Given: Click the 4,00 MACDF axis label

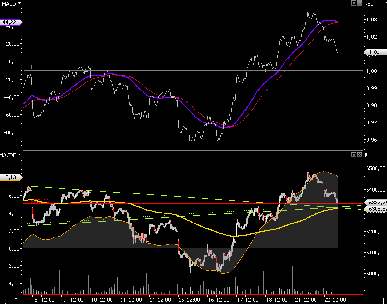Looking at the screenshot, I should pos(15,213).
